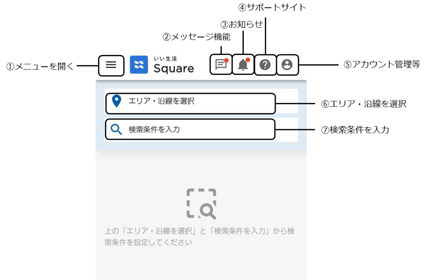Open the notifications bell icon
Screen dimensions: 435x280
coord(243,65)
